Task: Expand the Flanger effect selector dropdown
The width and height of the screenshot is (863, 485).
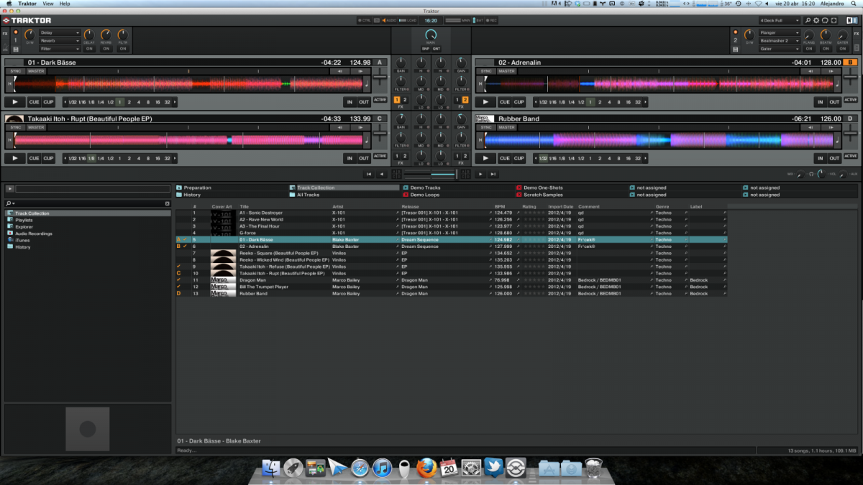Action: (780, 33)
